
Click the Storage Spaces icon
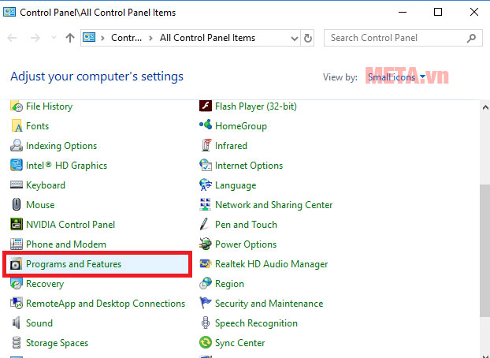click(17, 343)
